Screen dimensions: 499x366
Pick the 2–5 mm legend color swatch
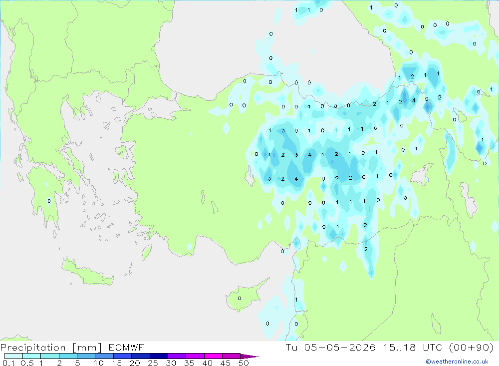68,356
